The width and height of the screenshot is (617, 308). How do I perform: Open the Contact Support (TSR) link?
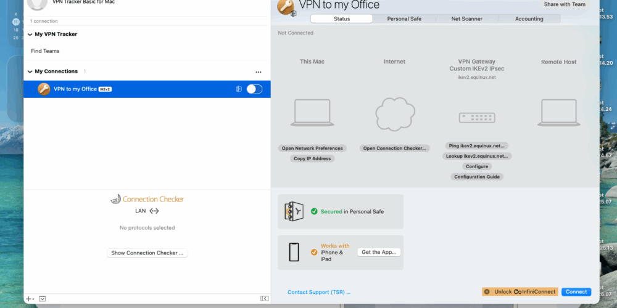click(x=318, y=292)
